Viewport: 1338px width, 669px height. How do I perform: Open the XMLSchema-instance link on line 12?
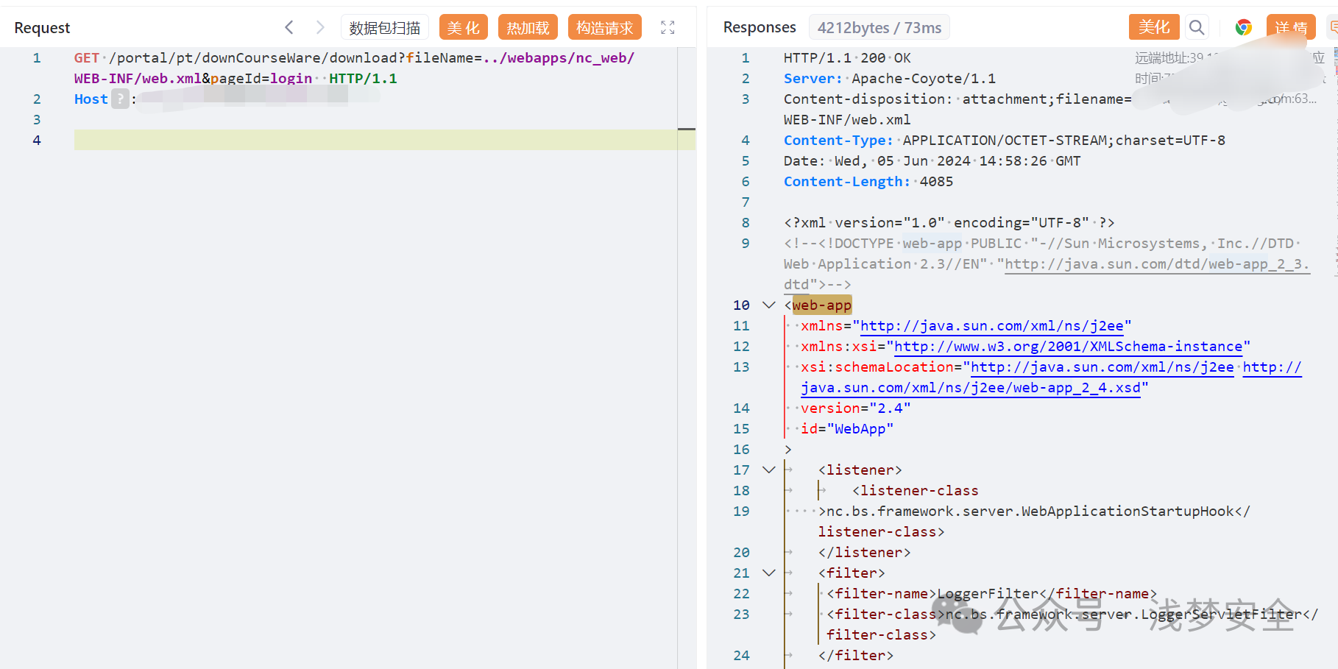click(1068, 346)
